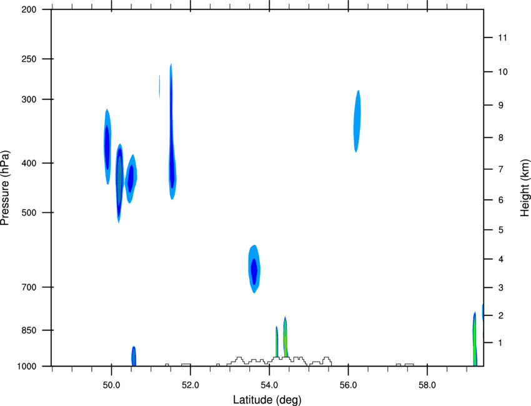The width and height of the screenshot is (531, 406).
Task: Pick the 4 km height tick label
Action: point(501,259)
